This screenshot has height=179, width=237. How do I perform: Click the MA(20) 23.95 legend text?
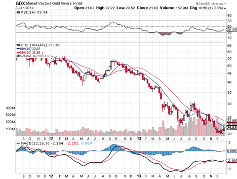click(x=30, y=52)
